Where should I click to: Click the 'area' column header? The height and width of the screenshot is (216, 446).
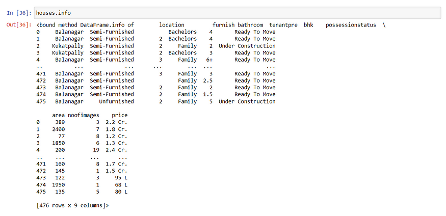click(58, 116)
